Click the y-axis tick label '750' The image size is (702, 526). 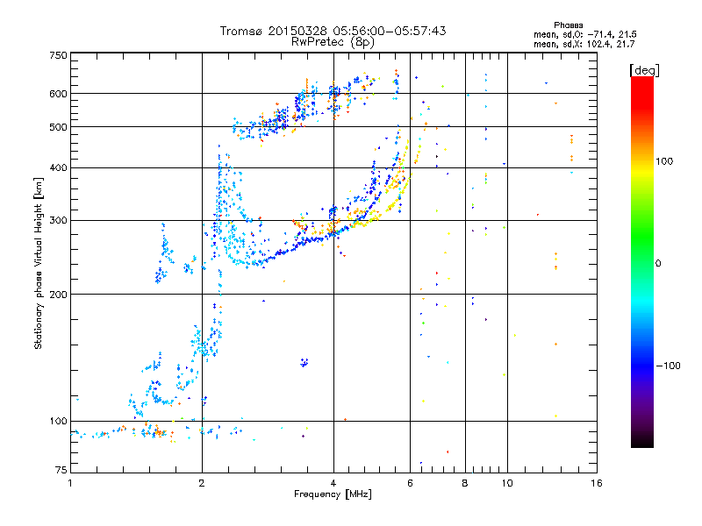(58, 55)
